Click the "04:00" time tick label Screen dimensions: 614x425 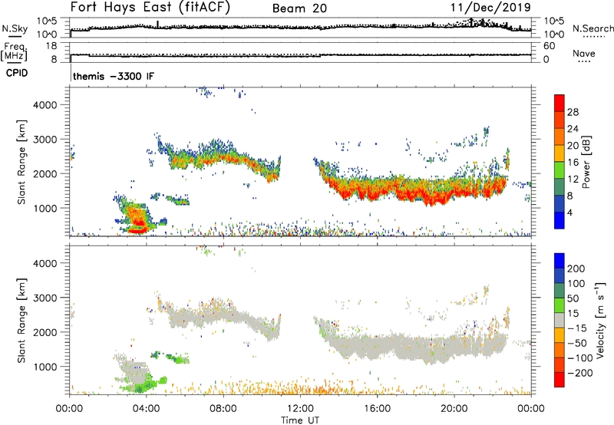coord(146,409)
